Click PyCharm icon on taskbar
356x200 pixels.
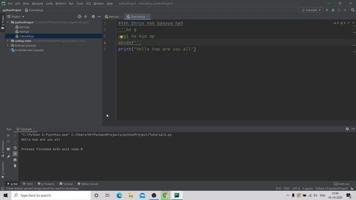pyautogui.click(x=177, y=195)
